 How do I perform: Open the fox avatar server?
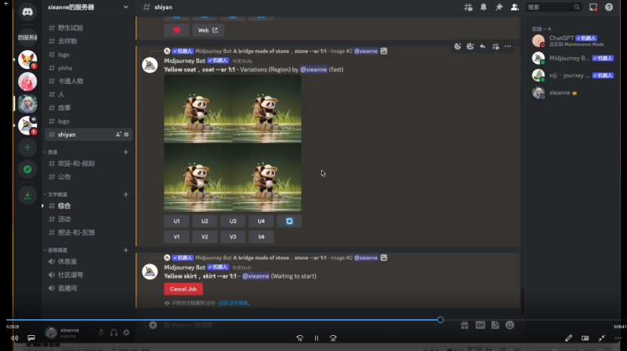click(27, 60)
